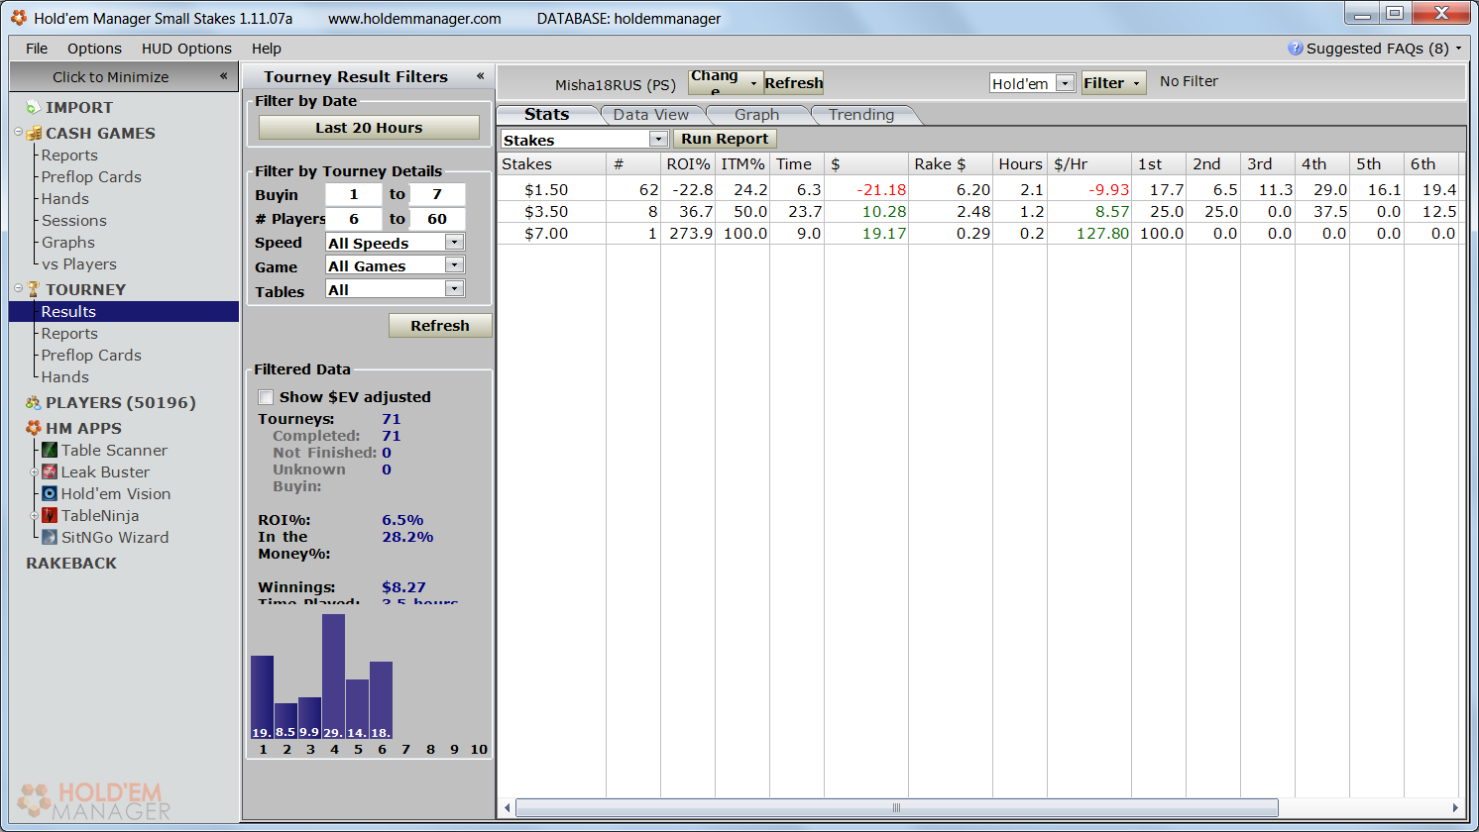This screenshot has width=1479, height=832.
Task: Open the Stakes report dropdown
Action: point(658,140)
